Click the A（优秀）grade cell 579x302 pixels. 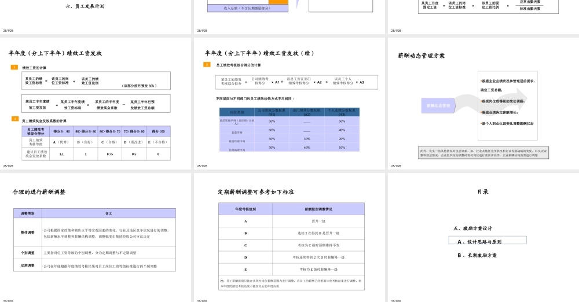pyautogui.click(x=62, y=142)
